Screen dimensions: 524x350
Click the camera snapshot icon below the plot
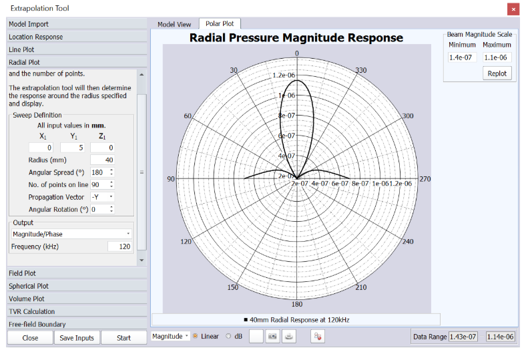(272, 336)
